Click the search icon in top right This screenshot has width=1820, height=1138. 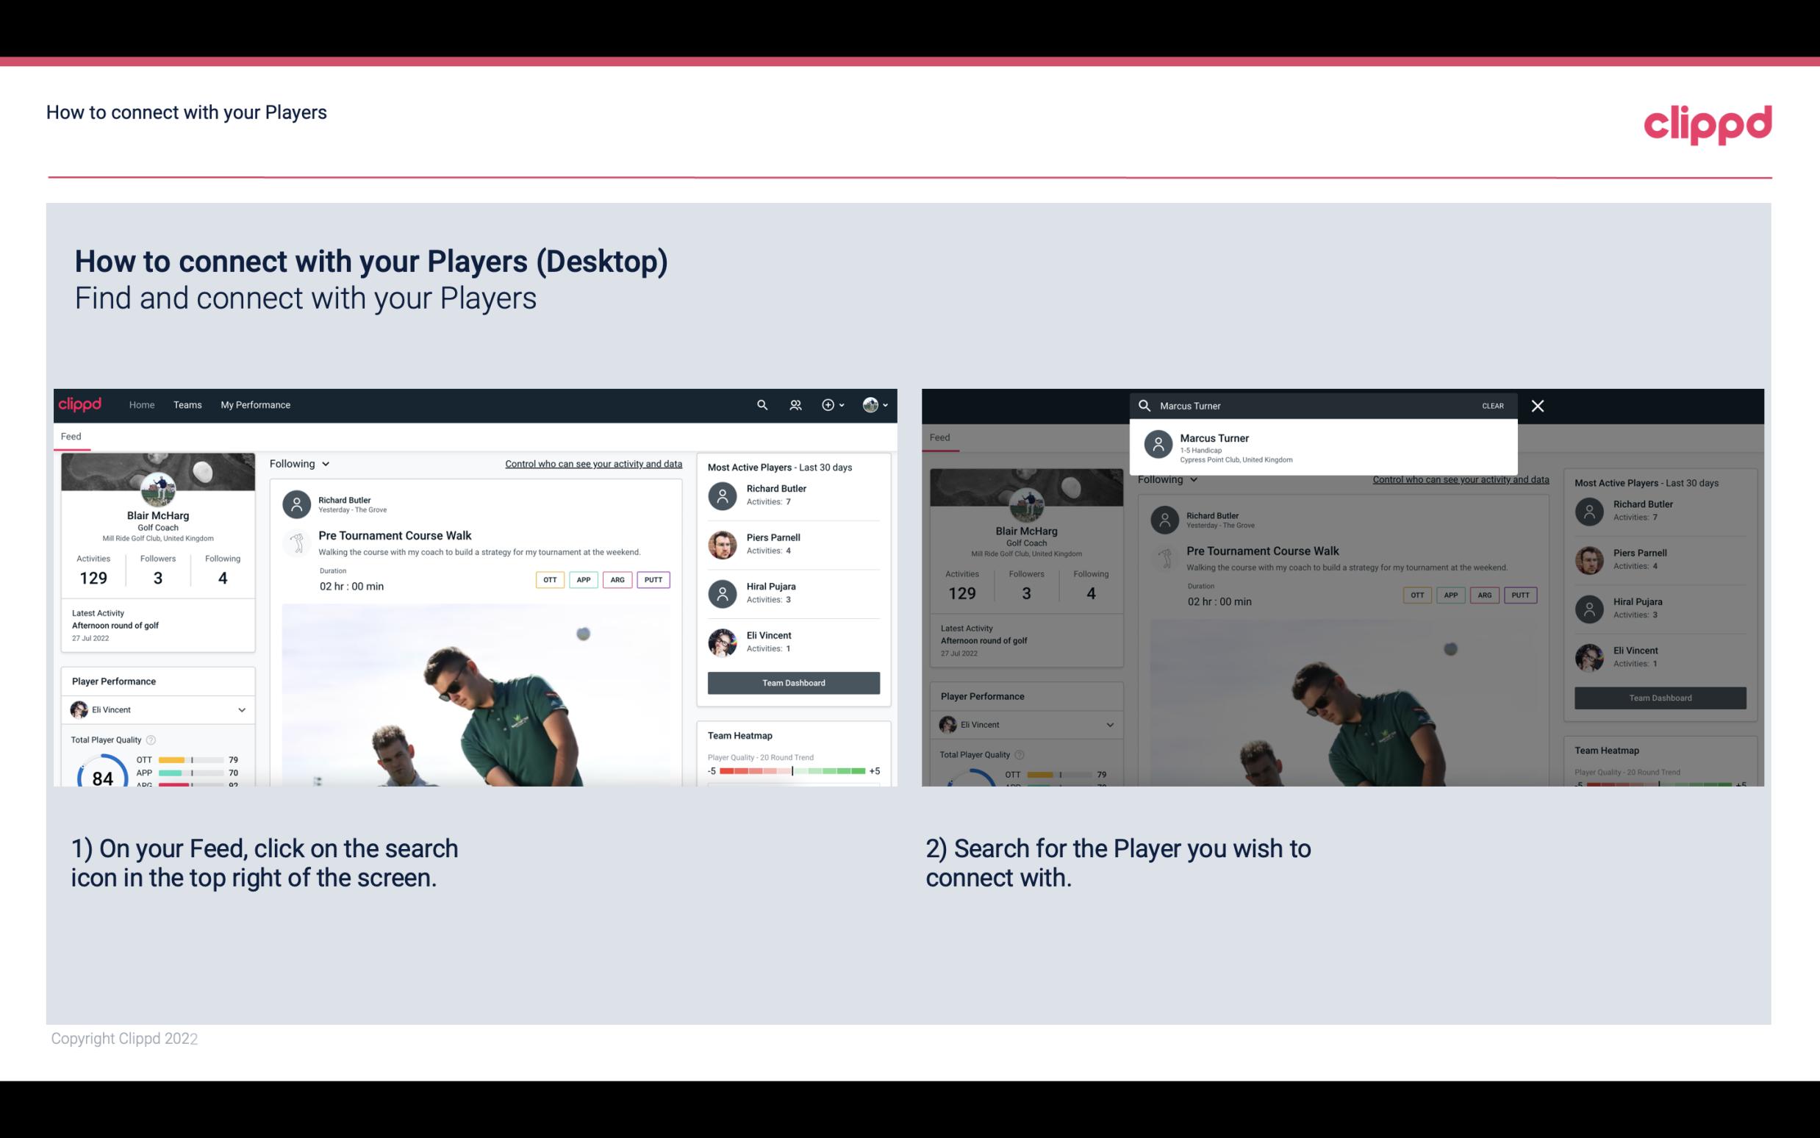pyautogui.click(x=762, y=405)
